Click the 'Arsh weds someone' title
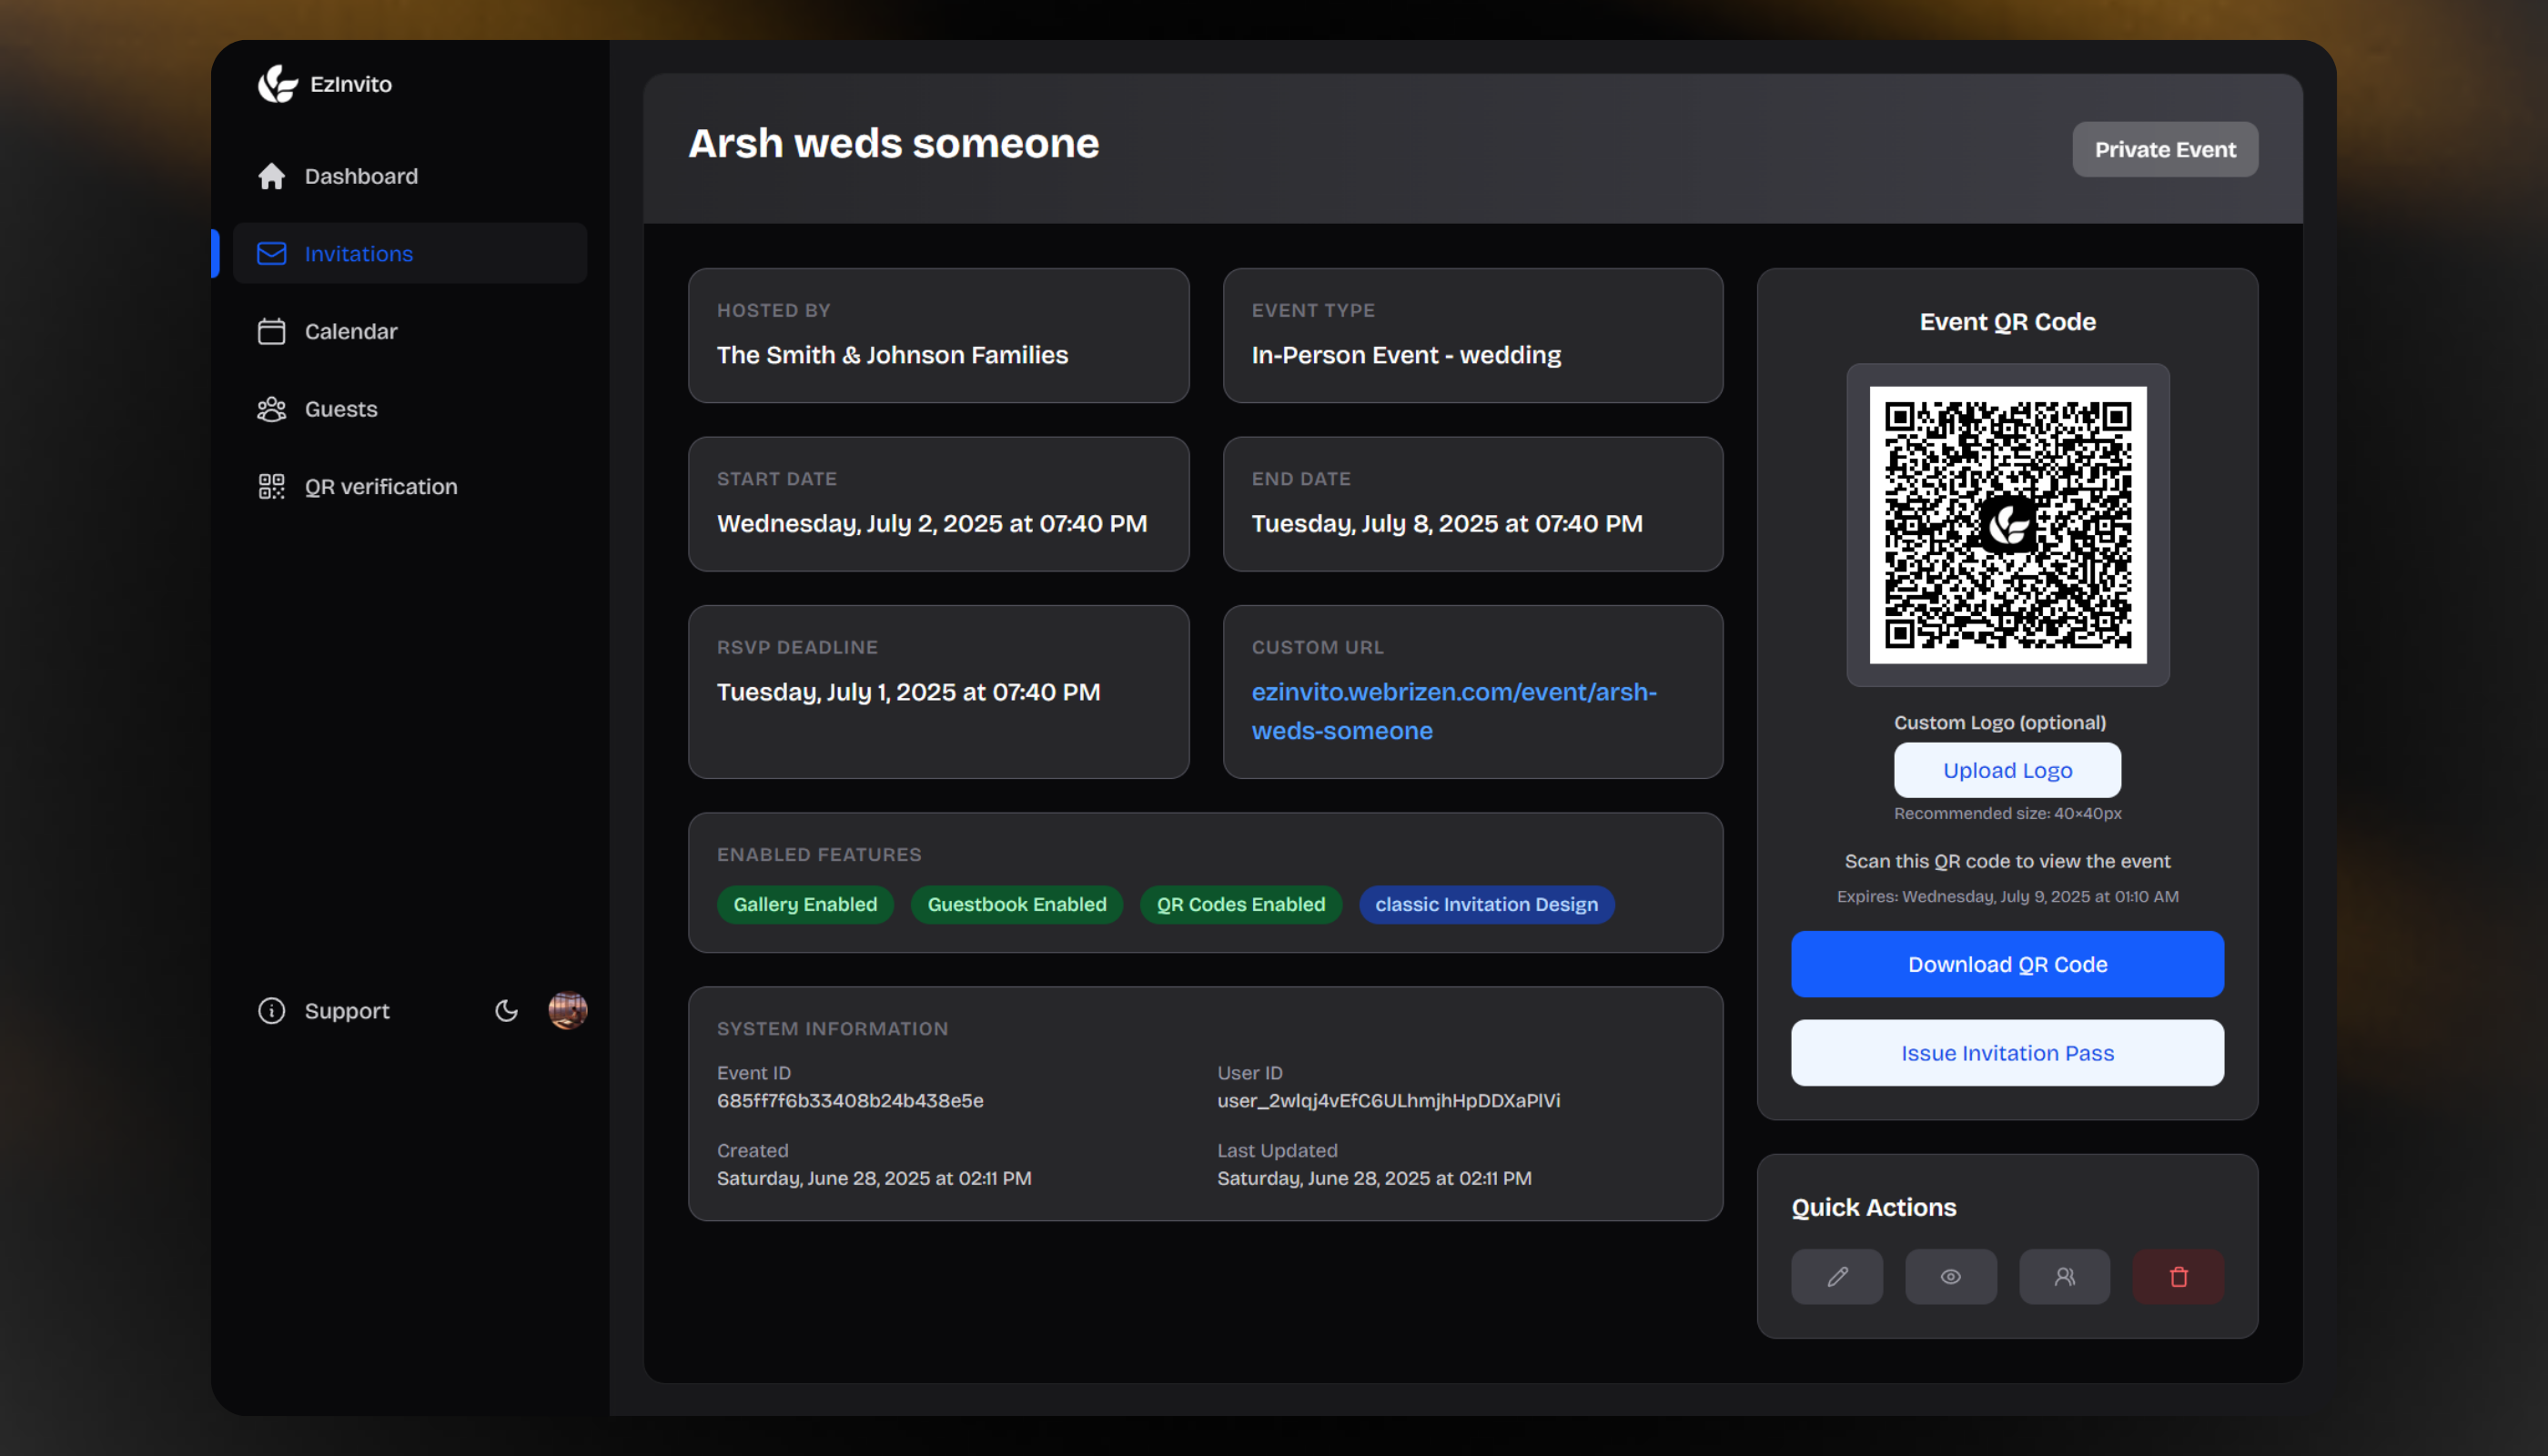This screenshot has width=2548, height=1456. tap(893, 143)
